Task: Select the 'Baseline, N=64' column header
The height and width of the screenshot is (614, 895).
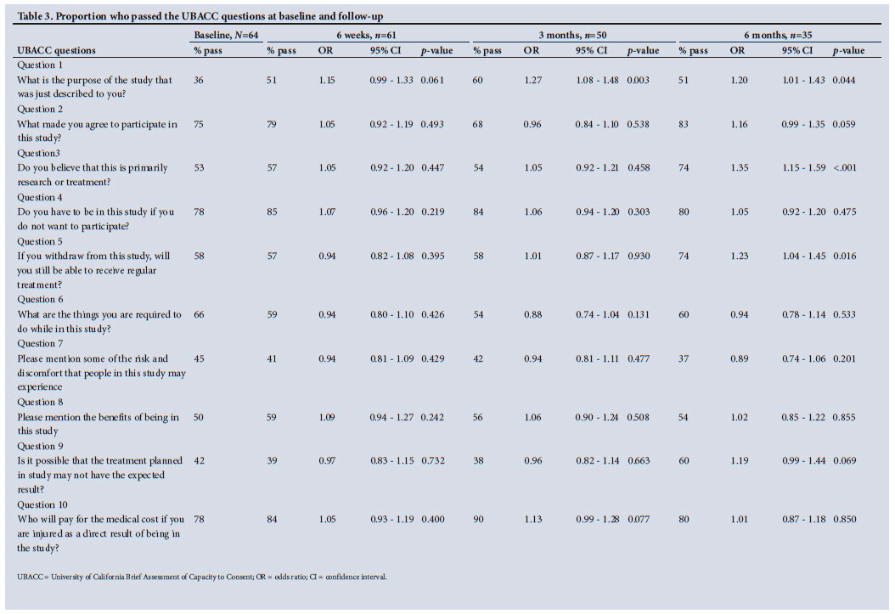Action: click(x=226, y=35)
